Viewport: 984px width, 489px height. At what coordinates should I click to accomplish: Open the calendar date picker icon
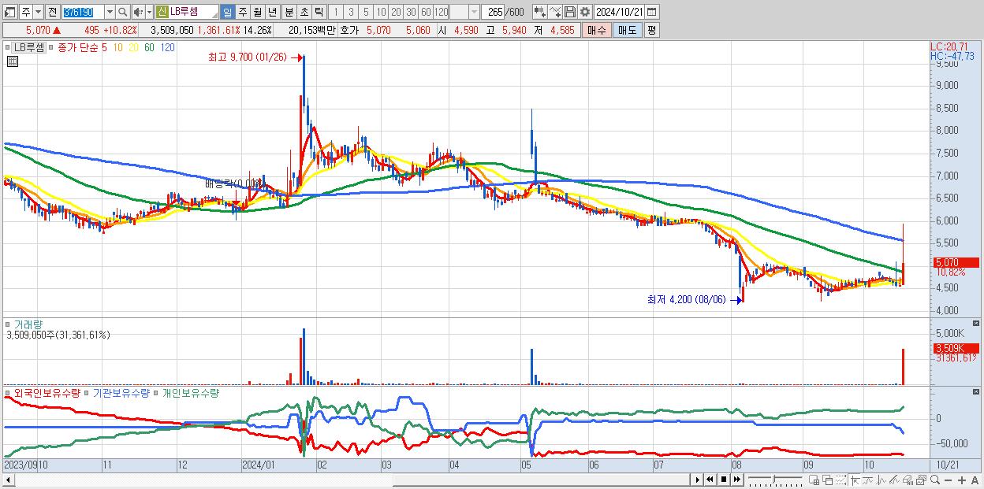[x=651, y=12]
